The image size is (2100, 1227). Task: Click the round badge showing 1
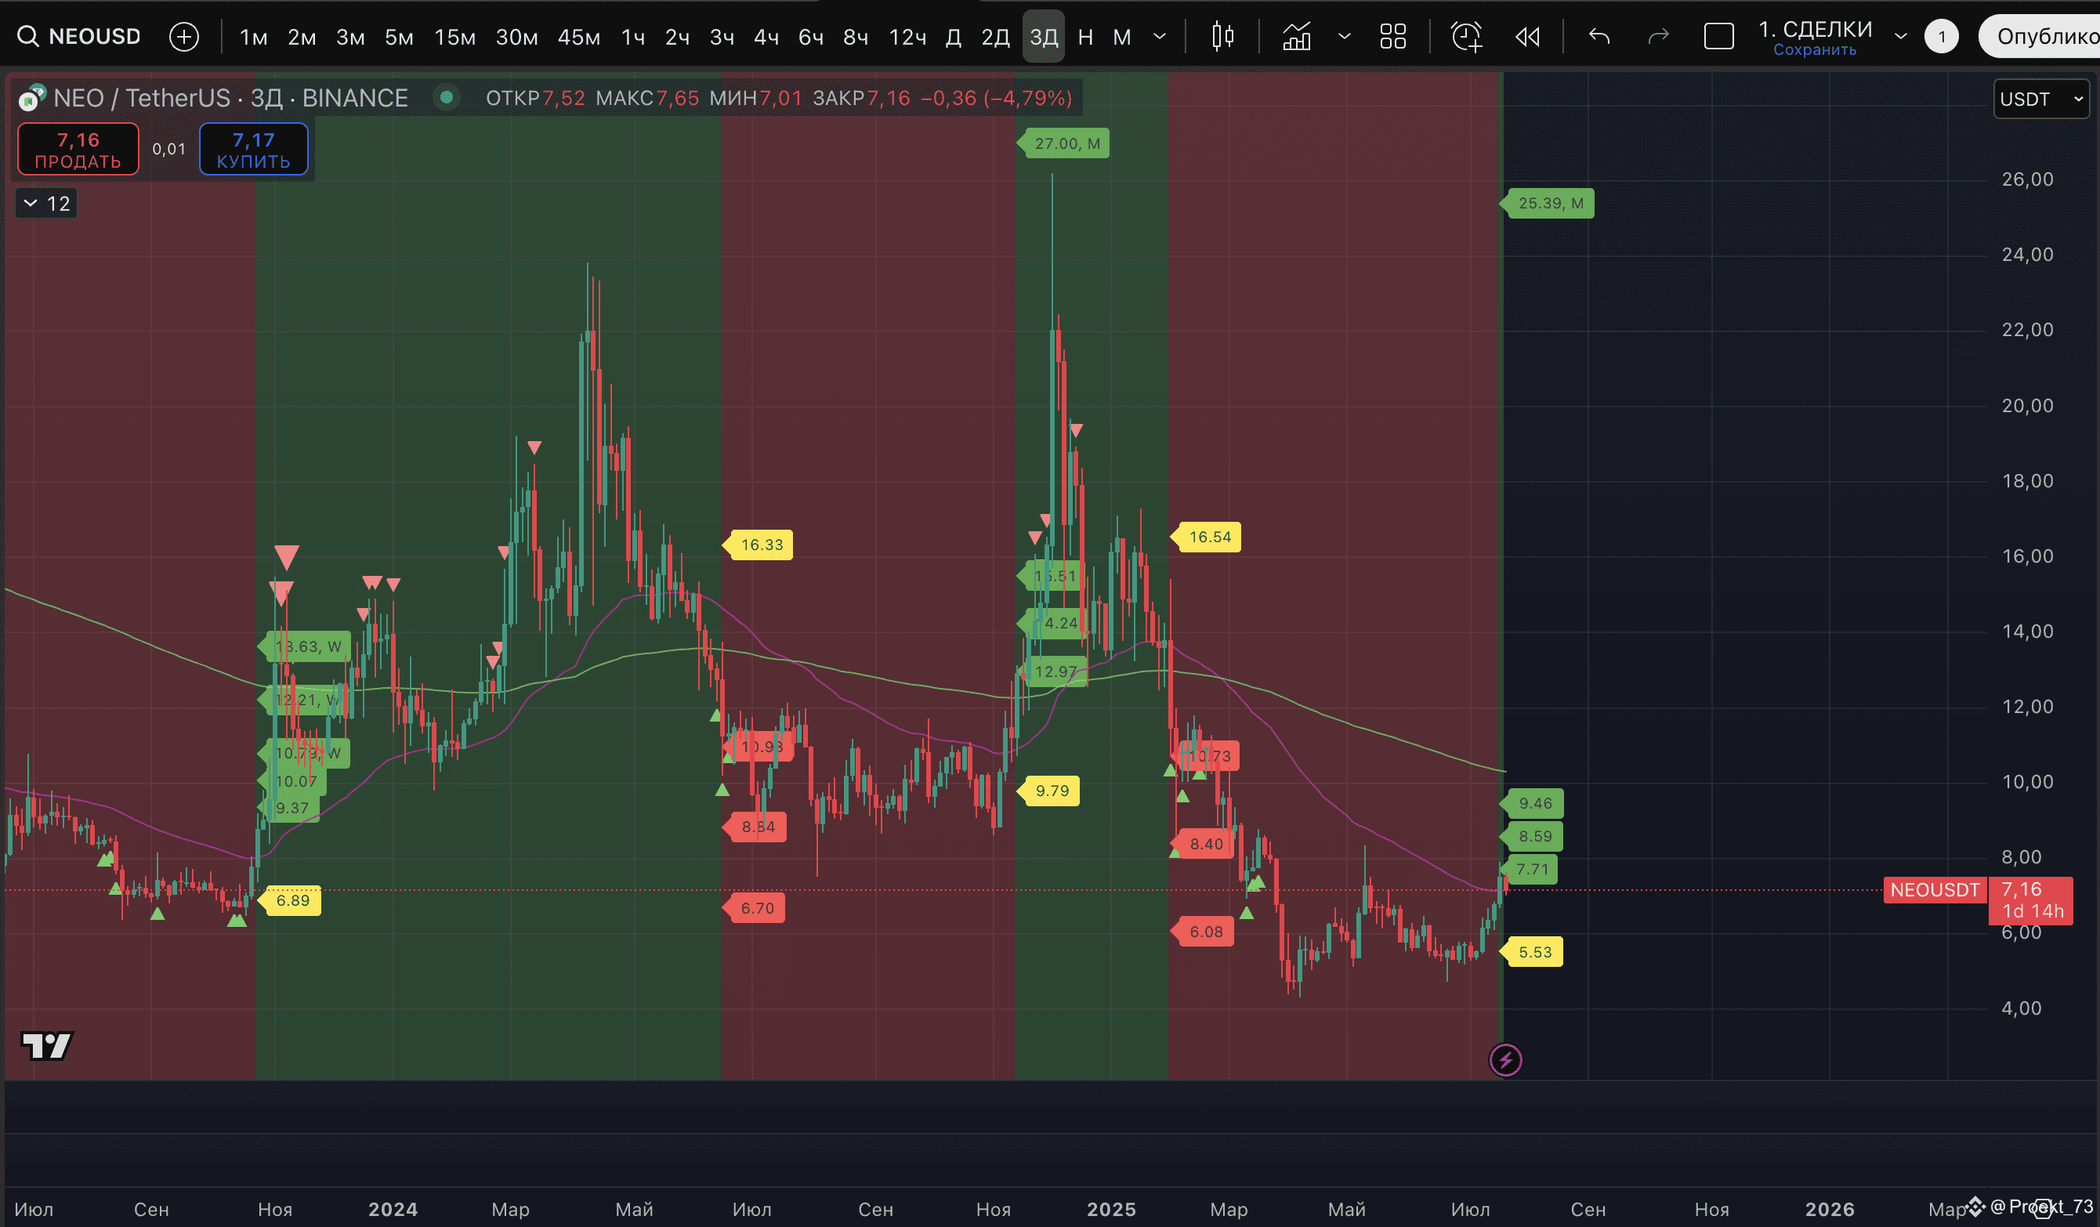(1942, 37)
